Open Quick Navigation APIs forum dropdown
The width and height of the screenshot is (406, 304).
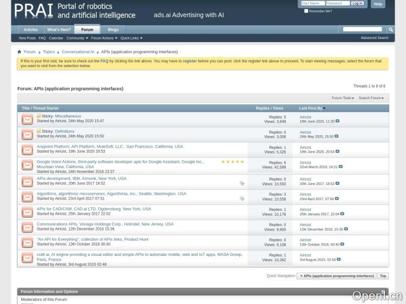337,276
